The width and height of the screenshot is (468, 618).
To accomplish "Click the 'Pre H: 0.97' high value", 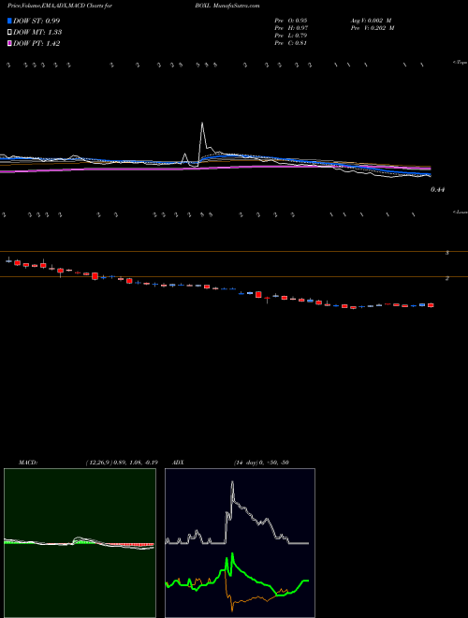I will click(291, 28).
